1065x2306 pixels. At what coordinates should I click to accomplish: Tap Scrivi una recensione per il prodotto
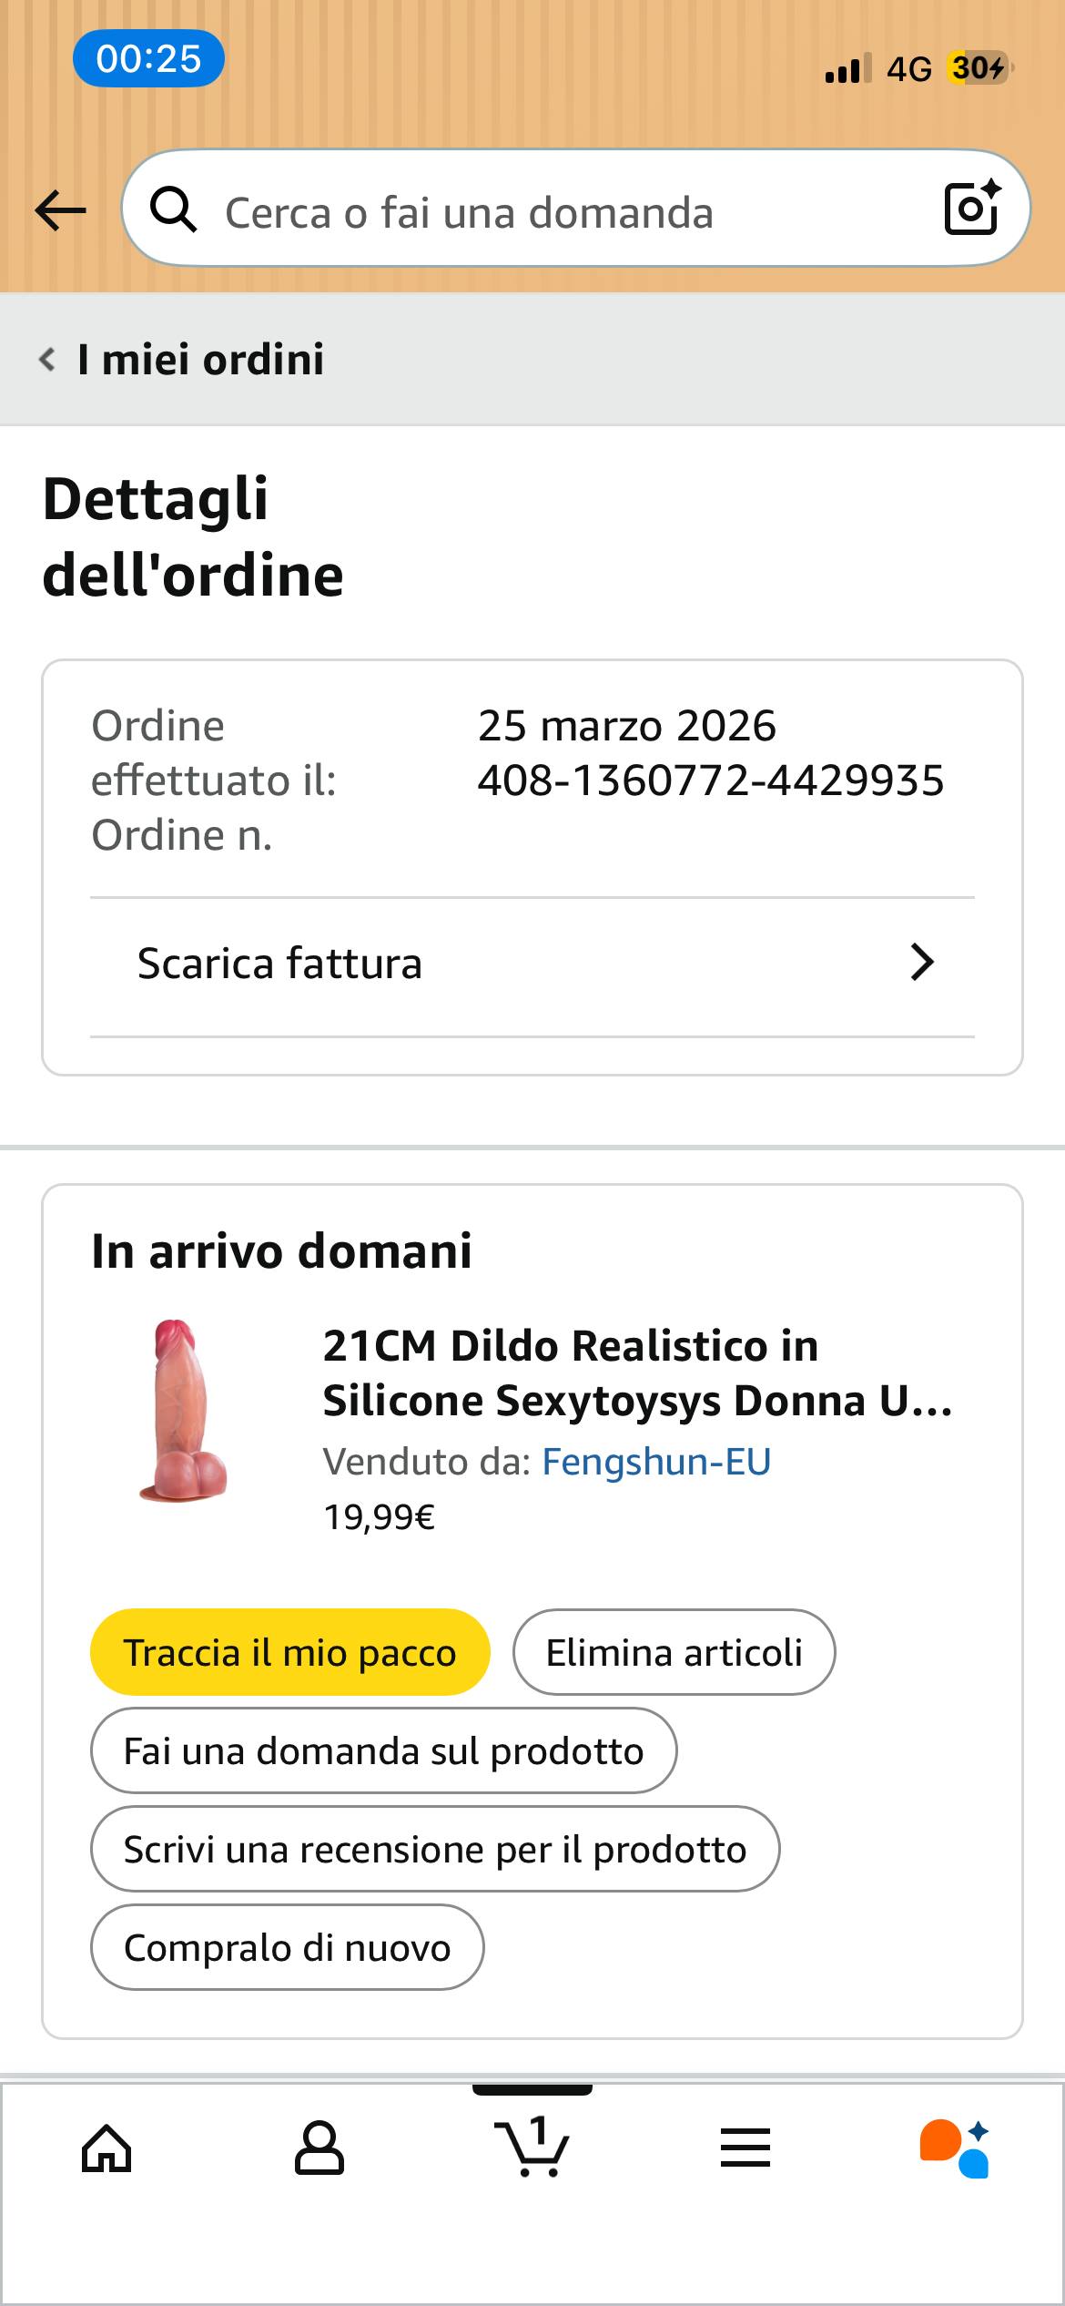coord(435,1850)
